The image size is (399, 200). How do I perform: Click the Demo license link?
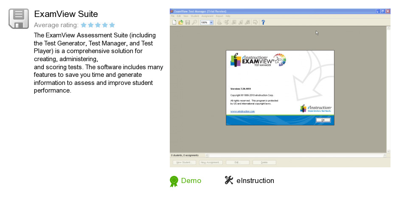click(191, 180)
